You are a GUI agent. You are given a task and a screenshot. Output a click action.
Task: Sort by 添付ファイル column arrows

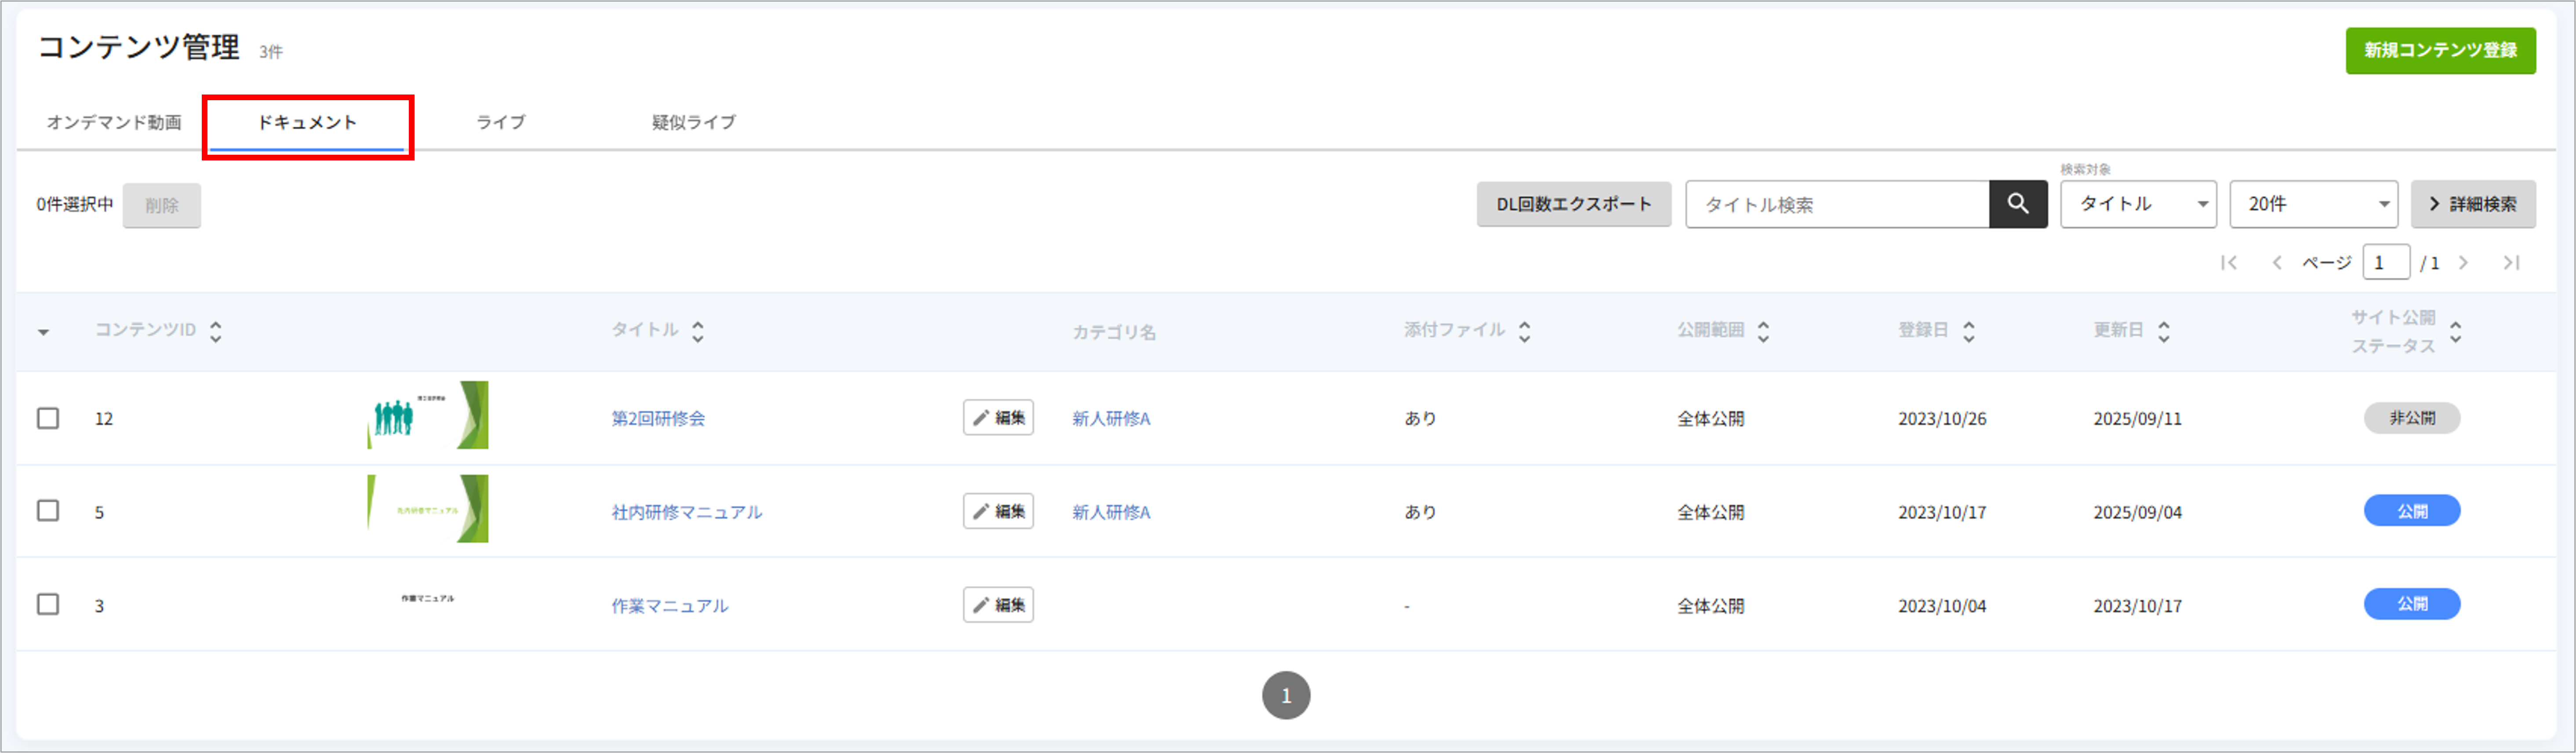[x=1524, y=332]
